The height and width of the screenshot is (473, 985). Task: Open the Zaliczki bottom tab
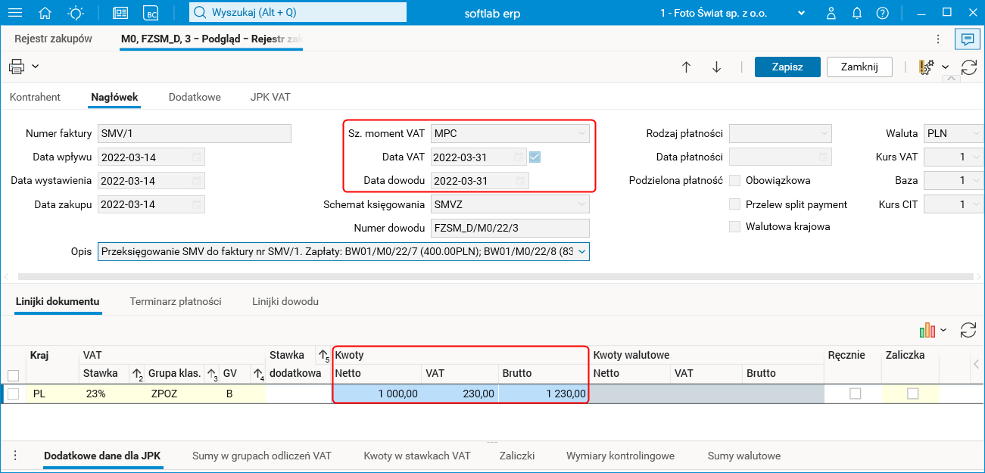tap(517, 456)
